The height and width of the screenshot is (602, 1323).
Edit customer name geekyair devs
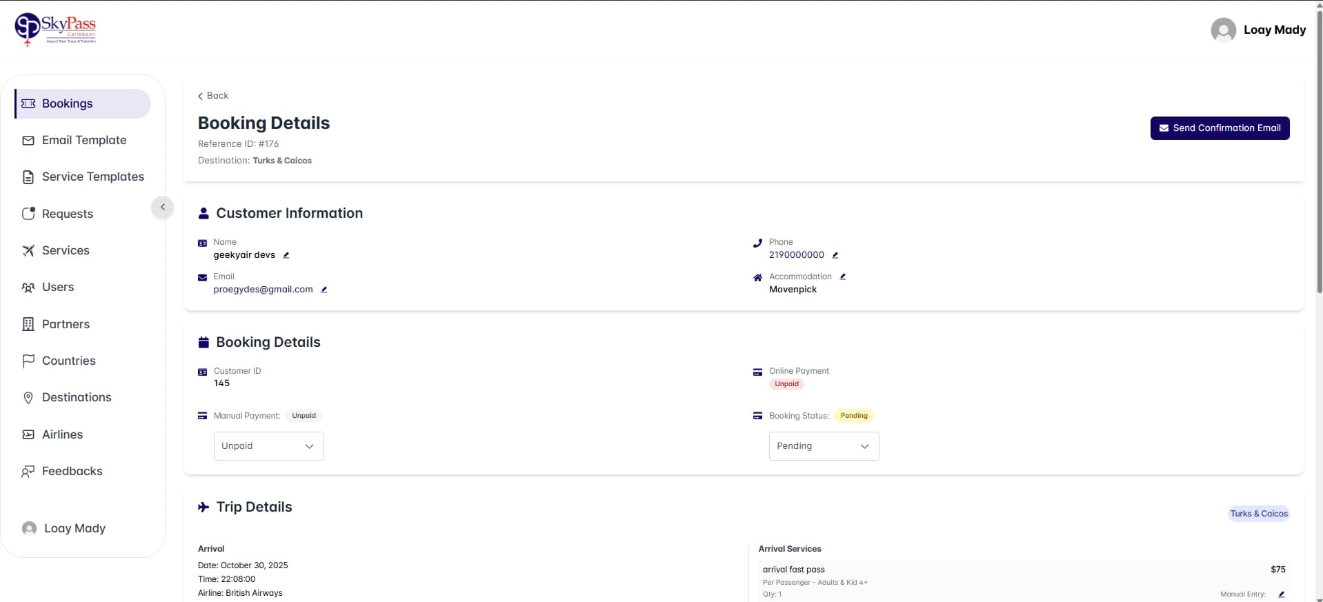point(286,255)
